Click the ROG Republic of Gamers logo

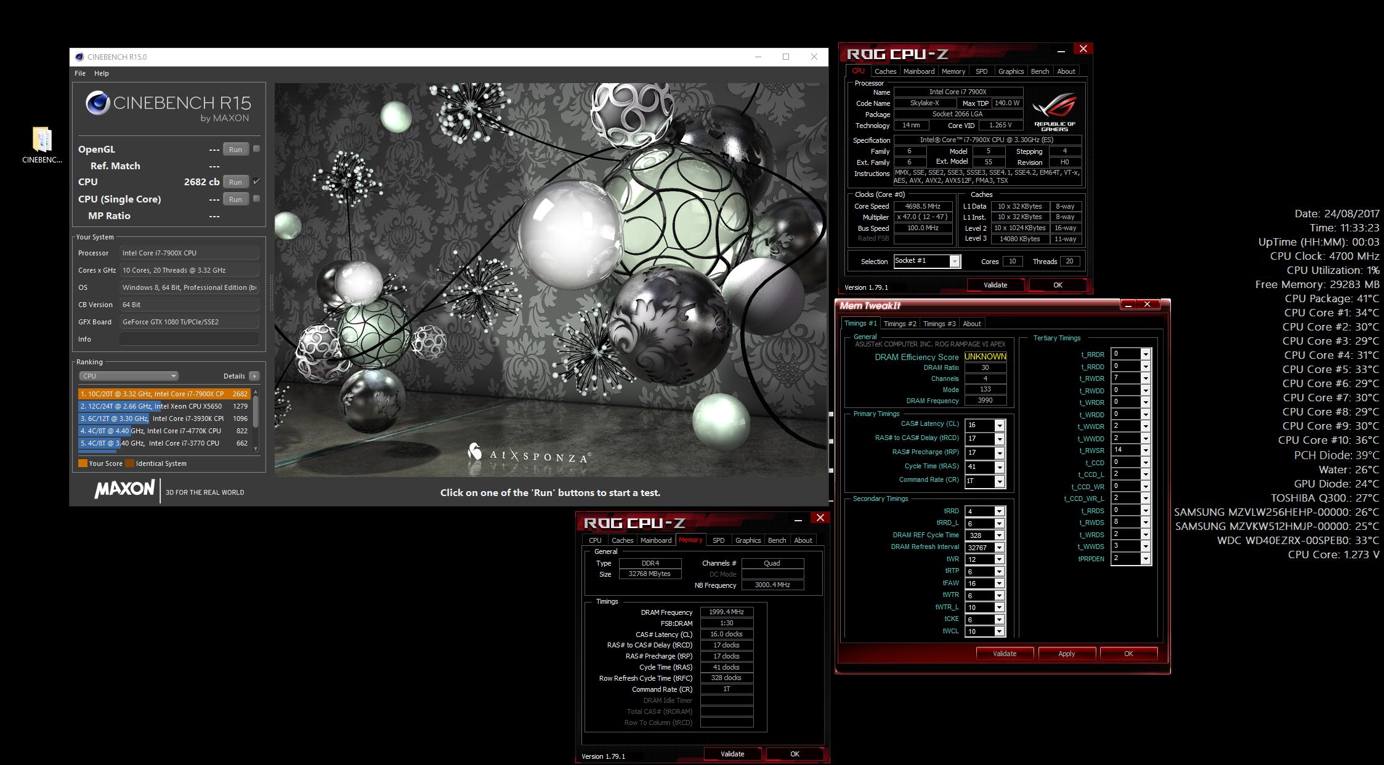tap(1055, 111)
